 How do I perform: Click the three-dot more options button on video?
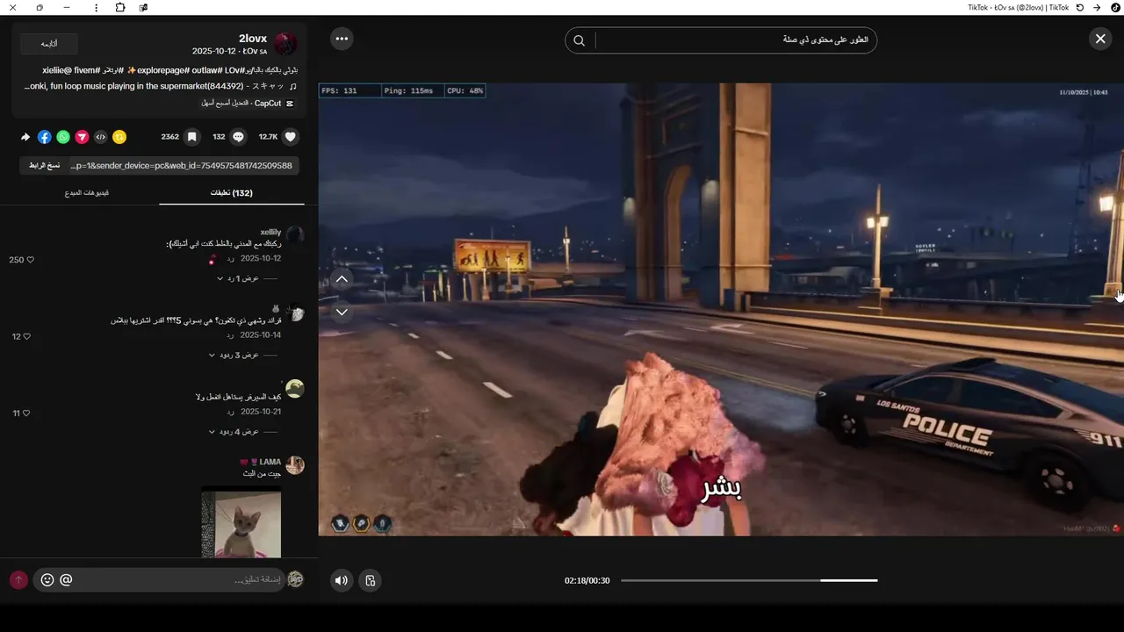tap(342, 39)
